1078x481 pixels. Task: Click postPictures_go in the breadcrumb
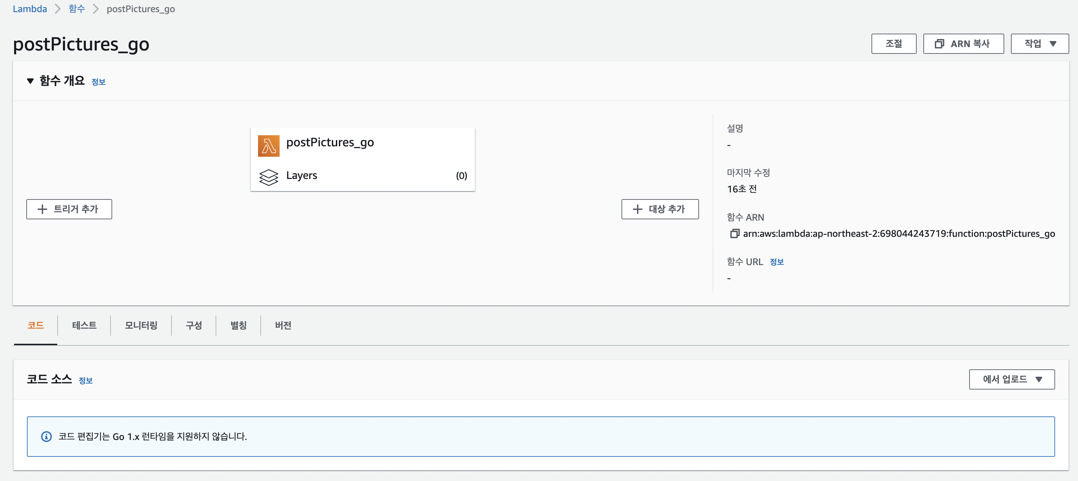[140, 9]
